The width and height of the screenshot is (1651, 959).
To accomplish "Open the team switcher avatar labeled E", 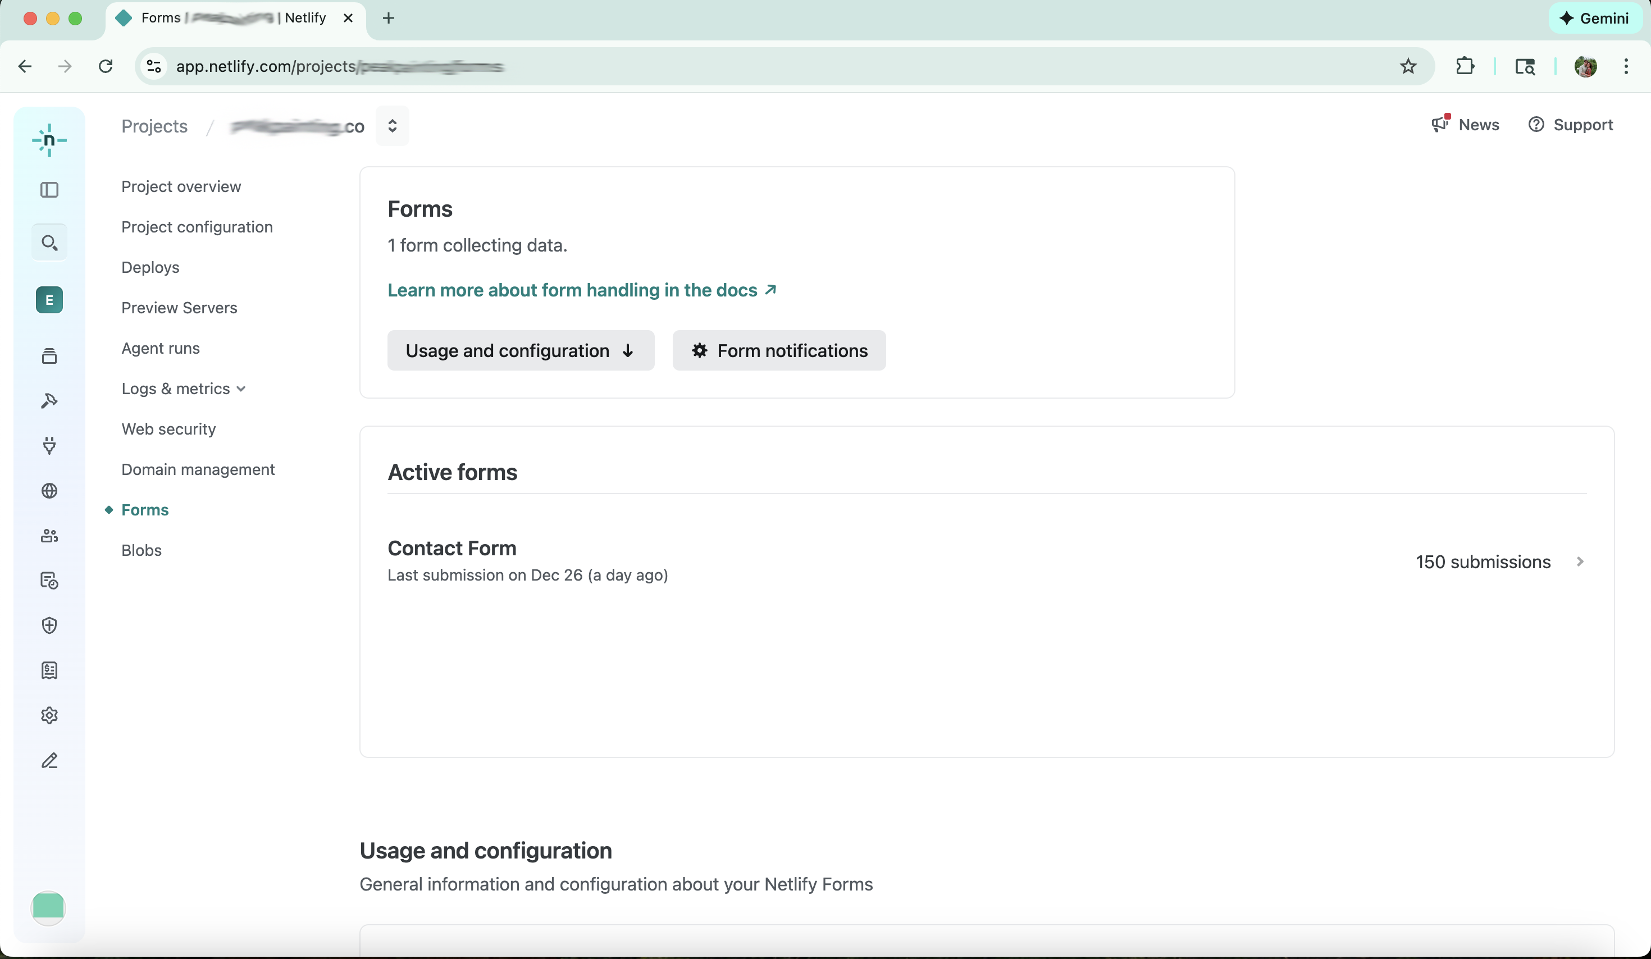I will click(x=49, y=299).
